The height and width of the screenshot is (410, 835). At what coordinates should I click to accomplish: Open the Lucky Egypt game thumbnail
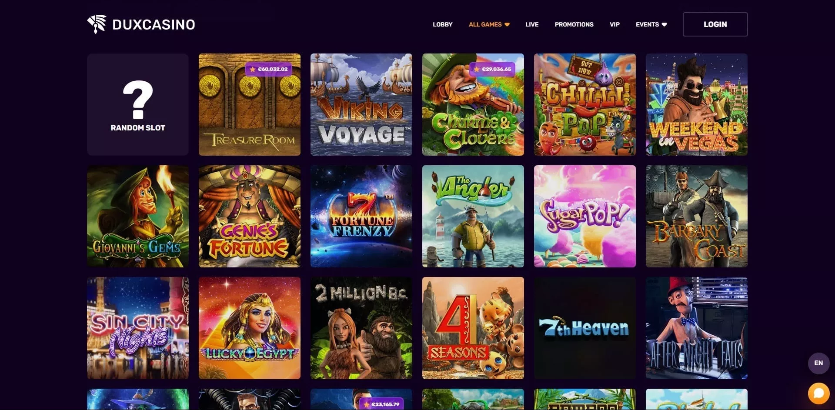click(x=249, y=328)
